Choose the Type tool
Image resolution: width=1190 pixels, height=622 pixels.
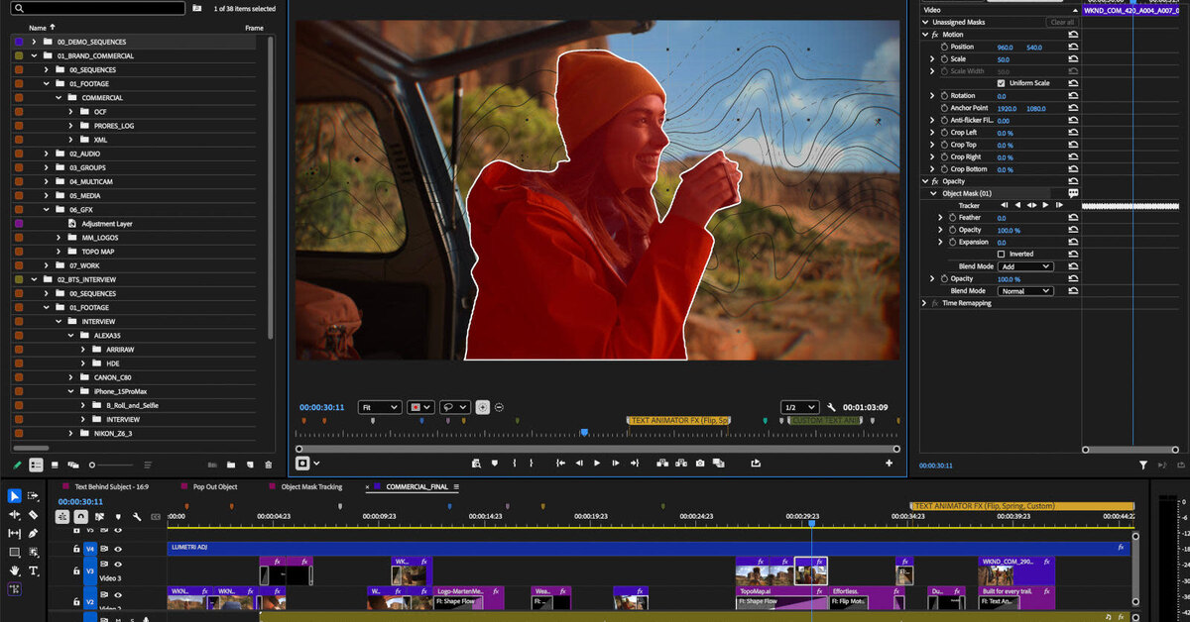33,571
